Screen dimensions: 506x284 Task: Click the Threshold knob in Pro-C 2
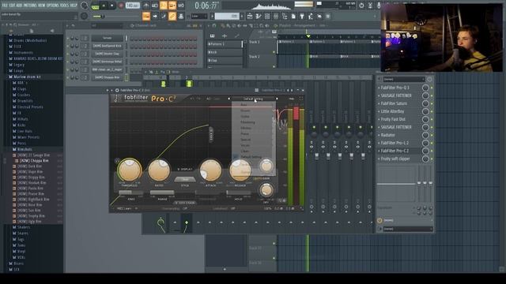[129, 170]
